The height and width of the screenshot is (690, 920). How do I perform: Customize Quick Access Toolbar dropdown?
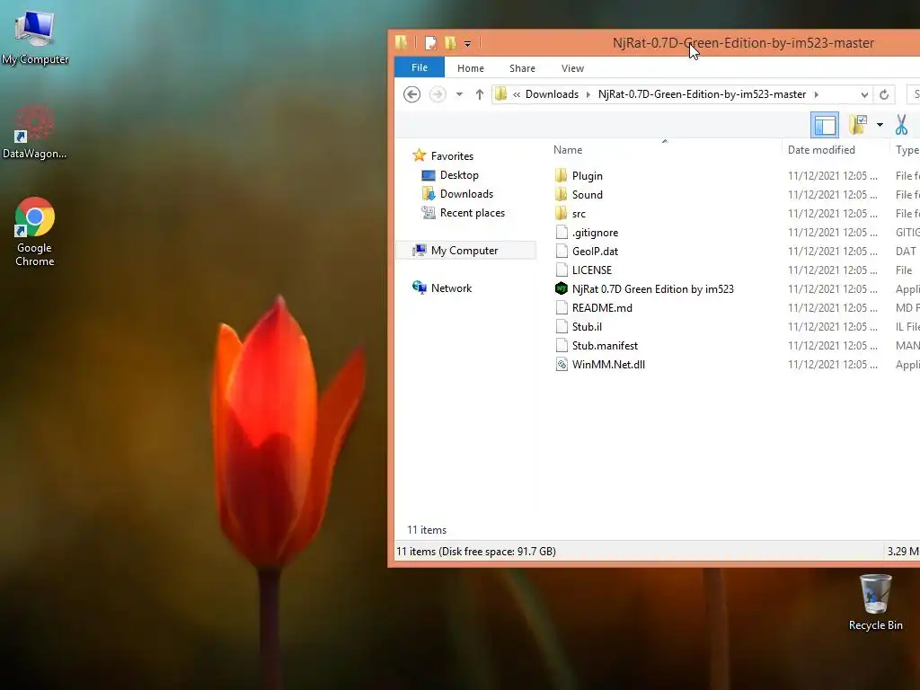coord(467,43)
